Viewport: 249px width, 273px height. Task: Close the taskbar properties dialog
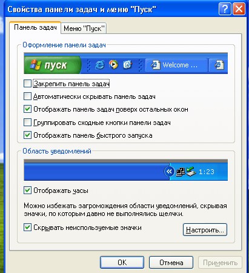pos(239,9)
